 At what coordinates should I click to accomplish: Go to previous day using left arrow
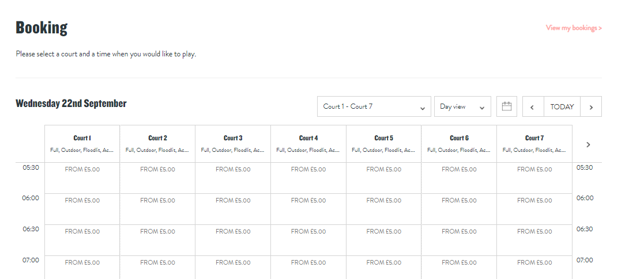tap(533, 106)
